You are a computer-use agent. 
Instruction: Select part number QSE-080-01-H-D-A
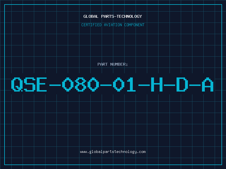click(x=112, y=84)
